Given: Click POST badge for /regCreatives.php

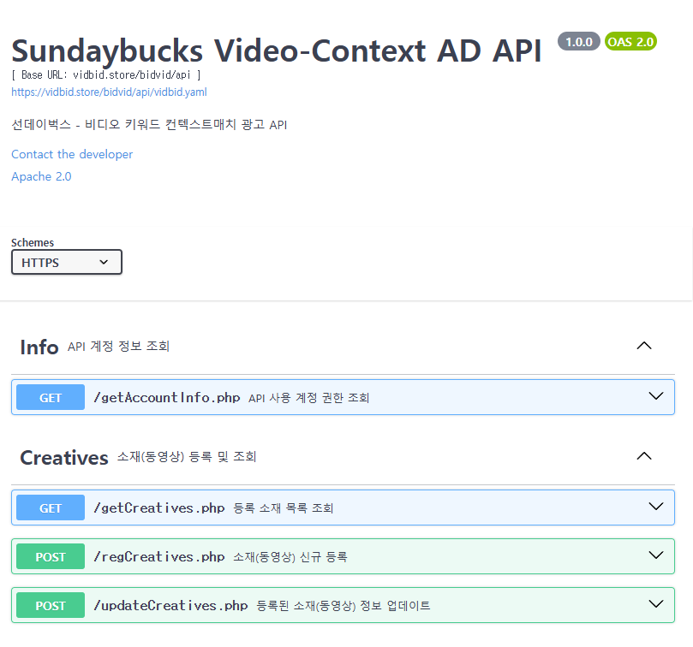Looking at the screenshot, I should pos(51,556).
